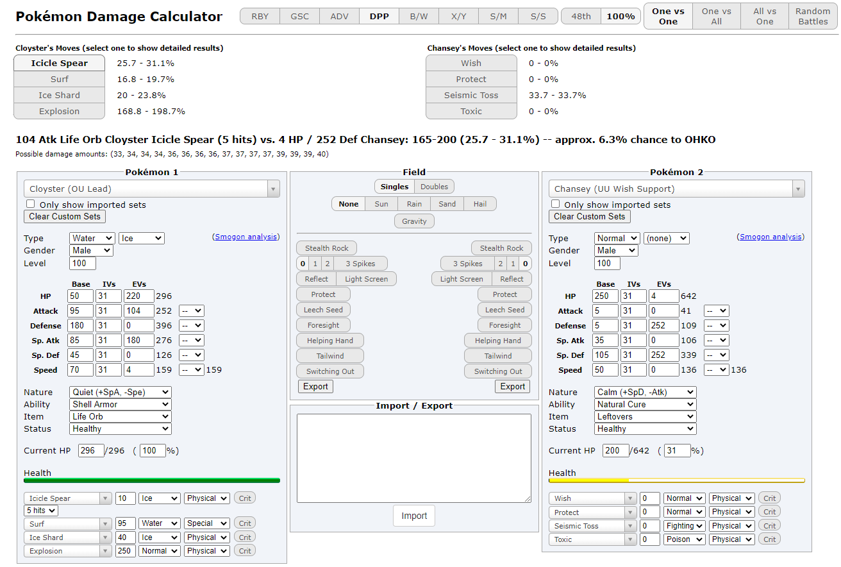This screenshot has width=841, height=567.
Task: Click the Pokémon Damage Calculator title
Action: 119,17
